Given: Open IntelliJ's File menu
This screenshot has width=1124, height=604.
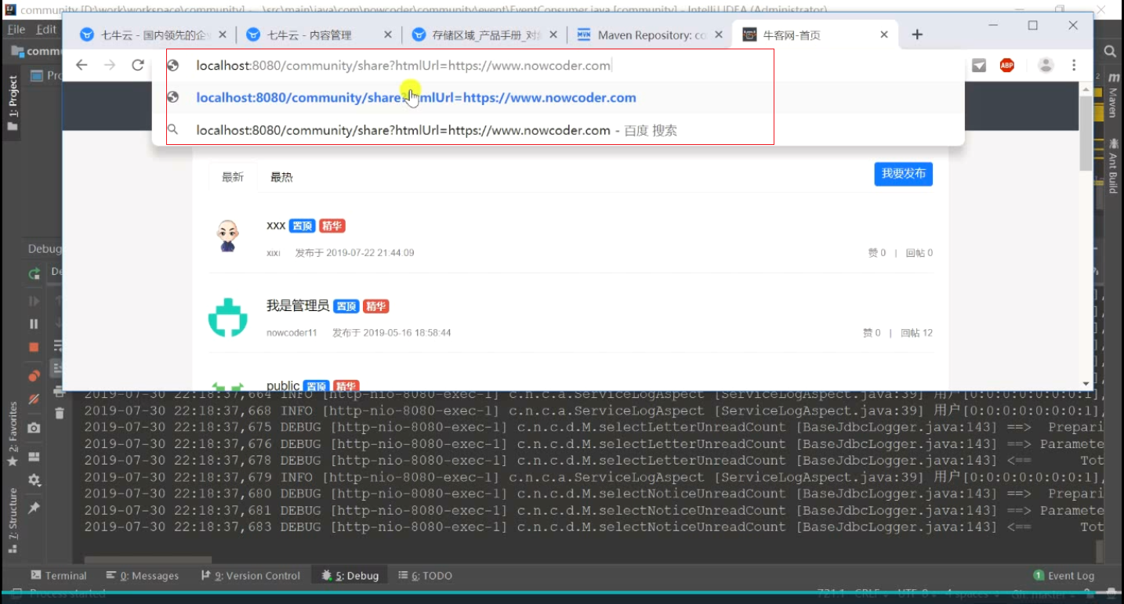Looking at the screenshot, I should point(16,29).
